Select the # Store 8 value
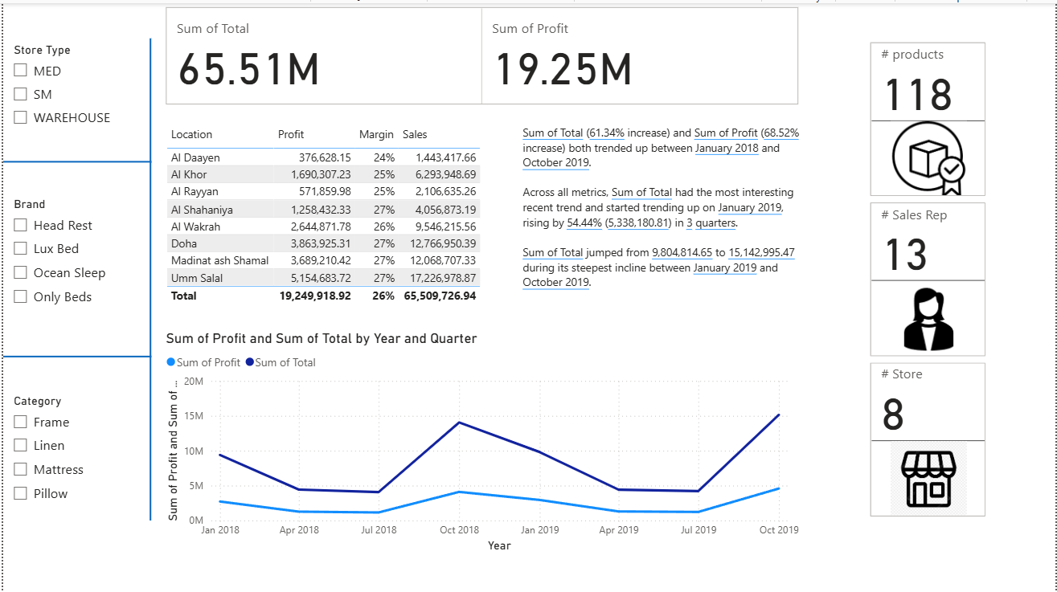 [893, 414]
